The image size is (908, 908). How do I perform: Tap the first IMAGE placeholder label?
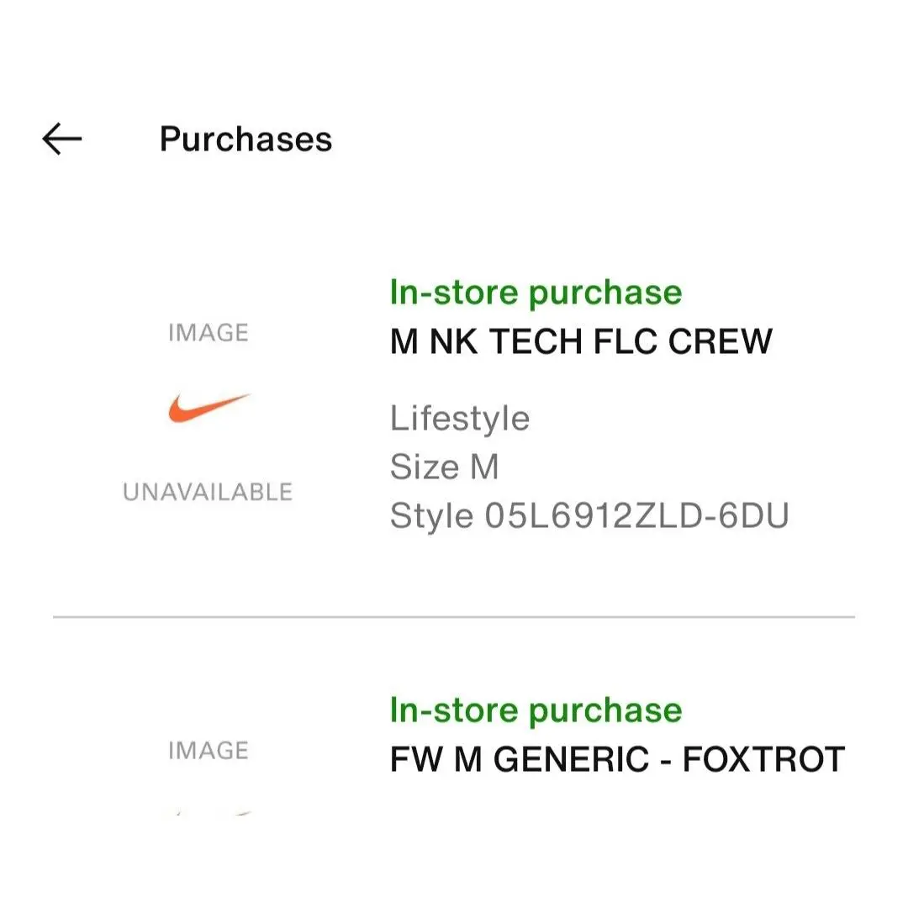(x=209, y=333)
